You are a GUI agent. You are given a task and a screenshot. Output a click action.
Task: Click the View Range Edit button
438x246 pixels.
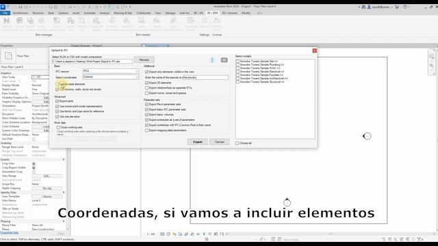(x=47, y=176)
